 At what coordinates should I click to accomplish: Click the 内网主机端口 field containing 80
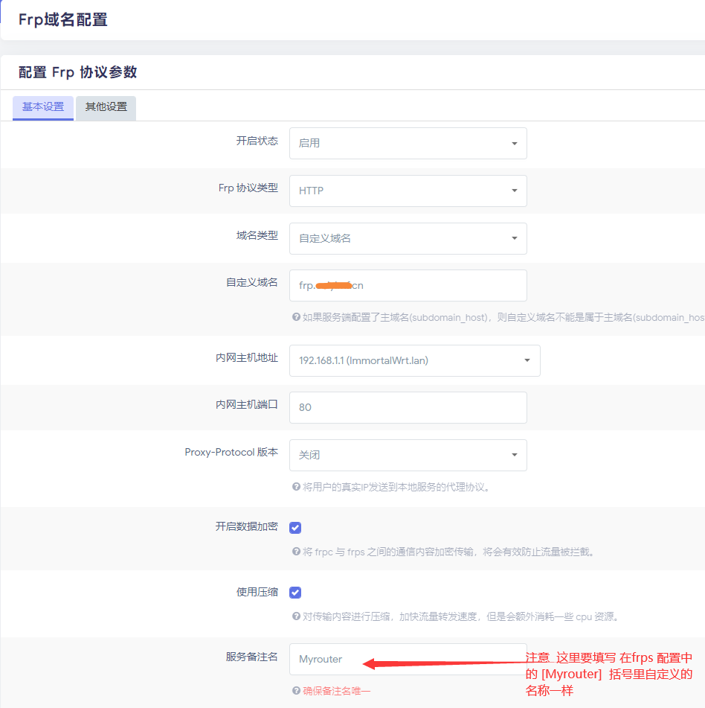[408, 407]
